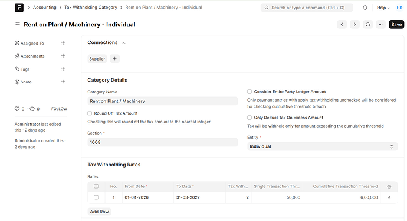Click the current record breadcrumb
The width and height of the screenshot is (407, 221).
(163, 8)
